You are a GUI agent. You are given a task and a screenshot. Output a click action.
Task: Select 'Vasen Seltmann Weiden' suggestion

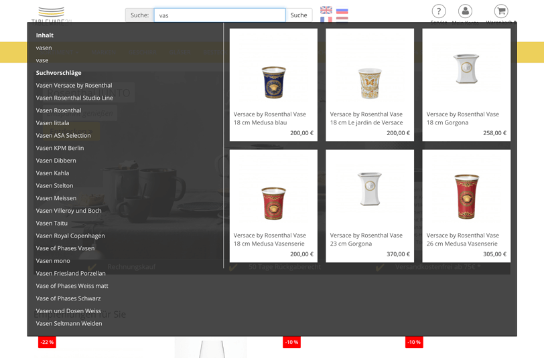tap(69, 323)
